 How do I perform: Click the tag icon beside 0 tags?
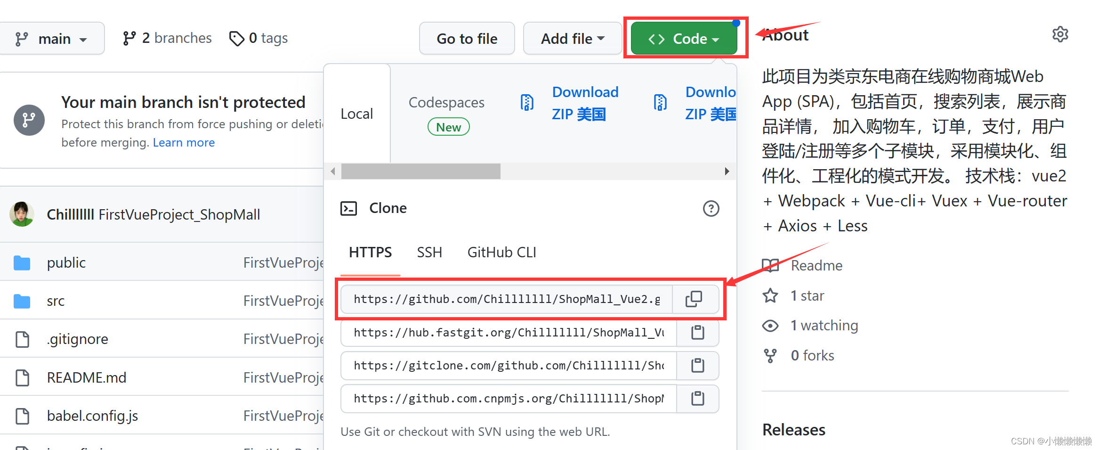coord(236,39)
